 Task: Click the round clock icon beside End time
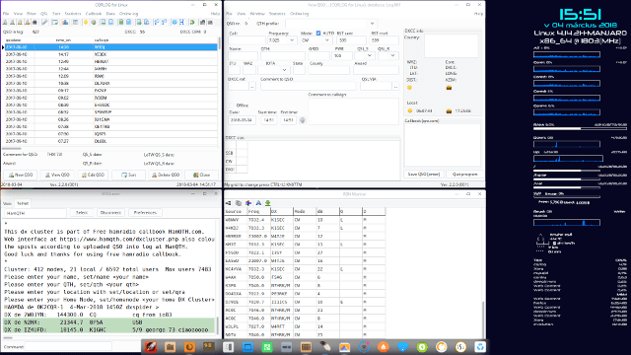(303, 120)
